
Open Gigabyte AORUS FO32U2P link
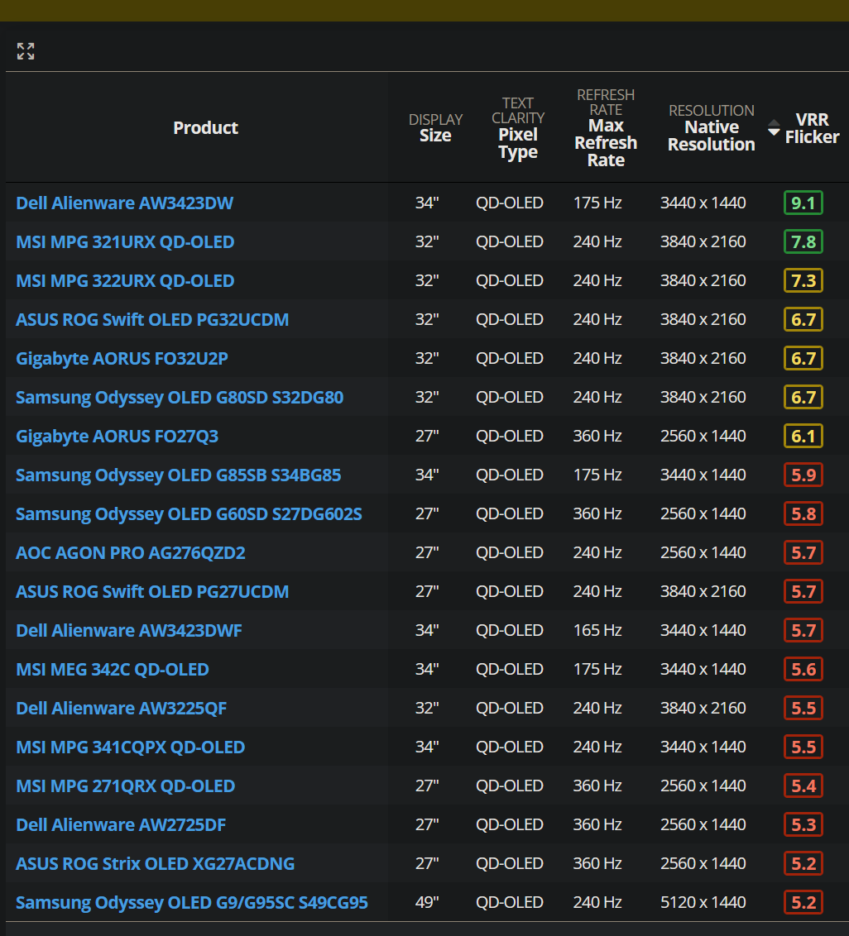122,358
